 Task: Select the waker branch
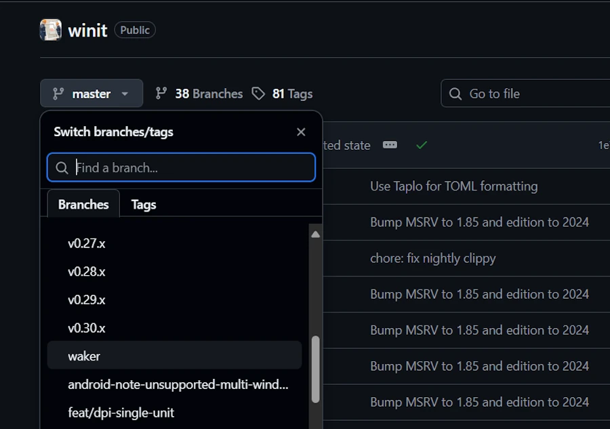coord(84,356)
